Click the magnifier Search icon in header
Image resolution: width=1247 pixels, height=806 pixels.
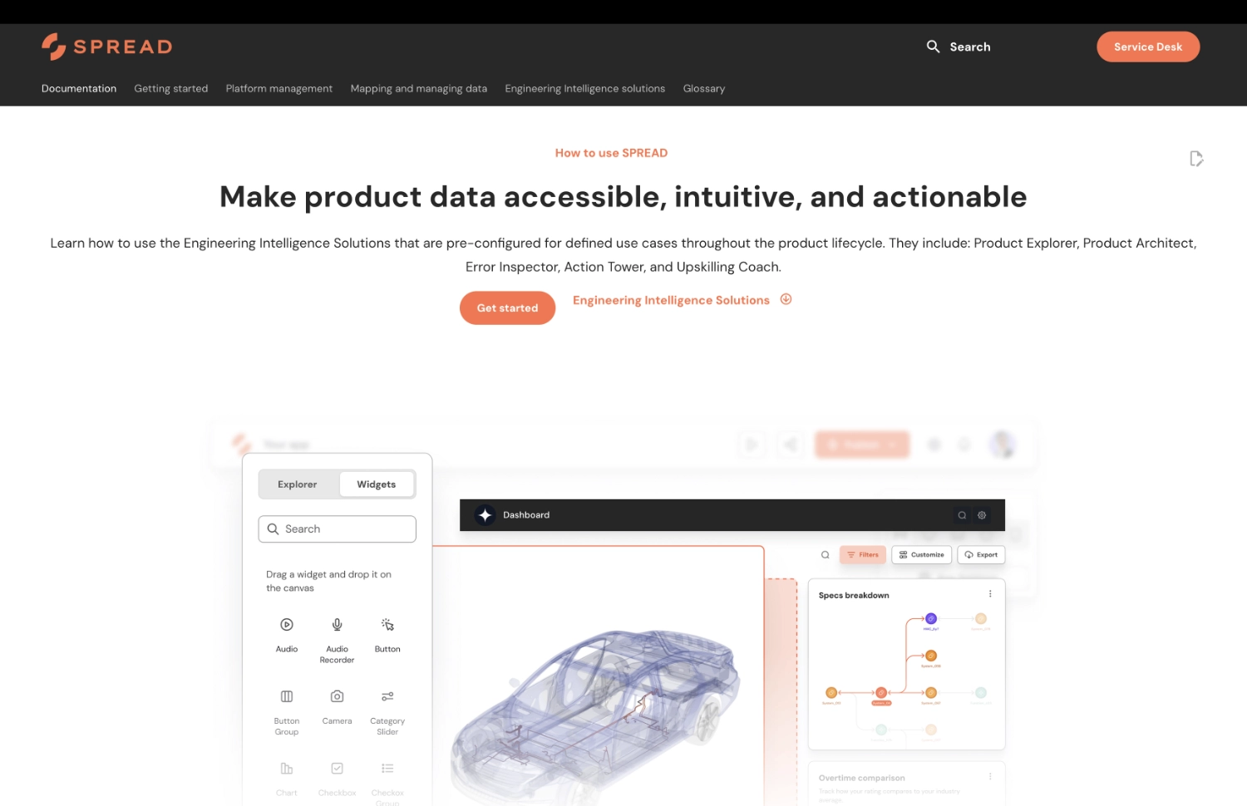click(933, 47)
